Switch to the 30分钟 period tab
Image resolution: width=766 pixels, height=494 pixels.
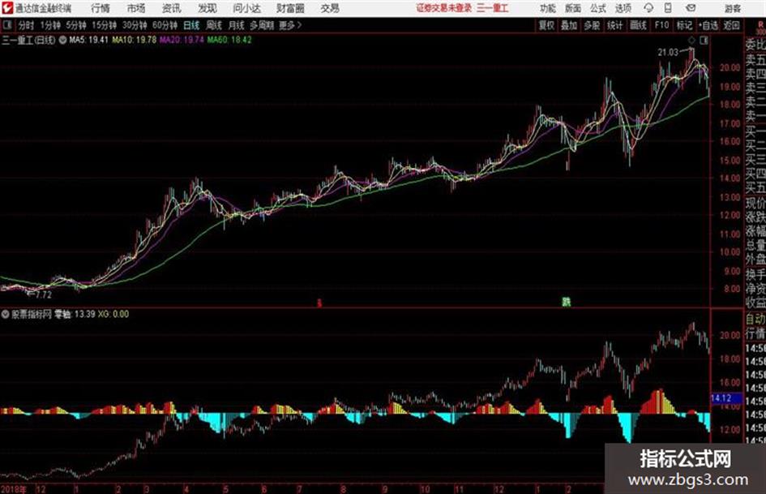coord(135,25)
